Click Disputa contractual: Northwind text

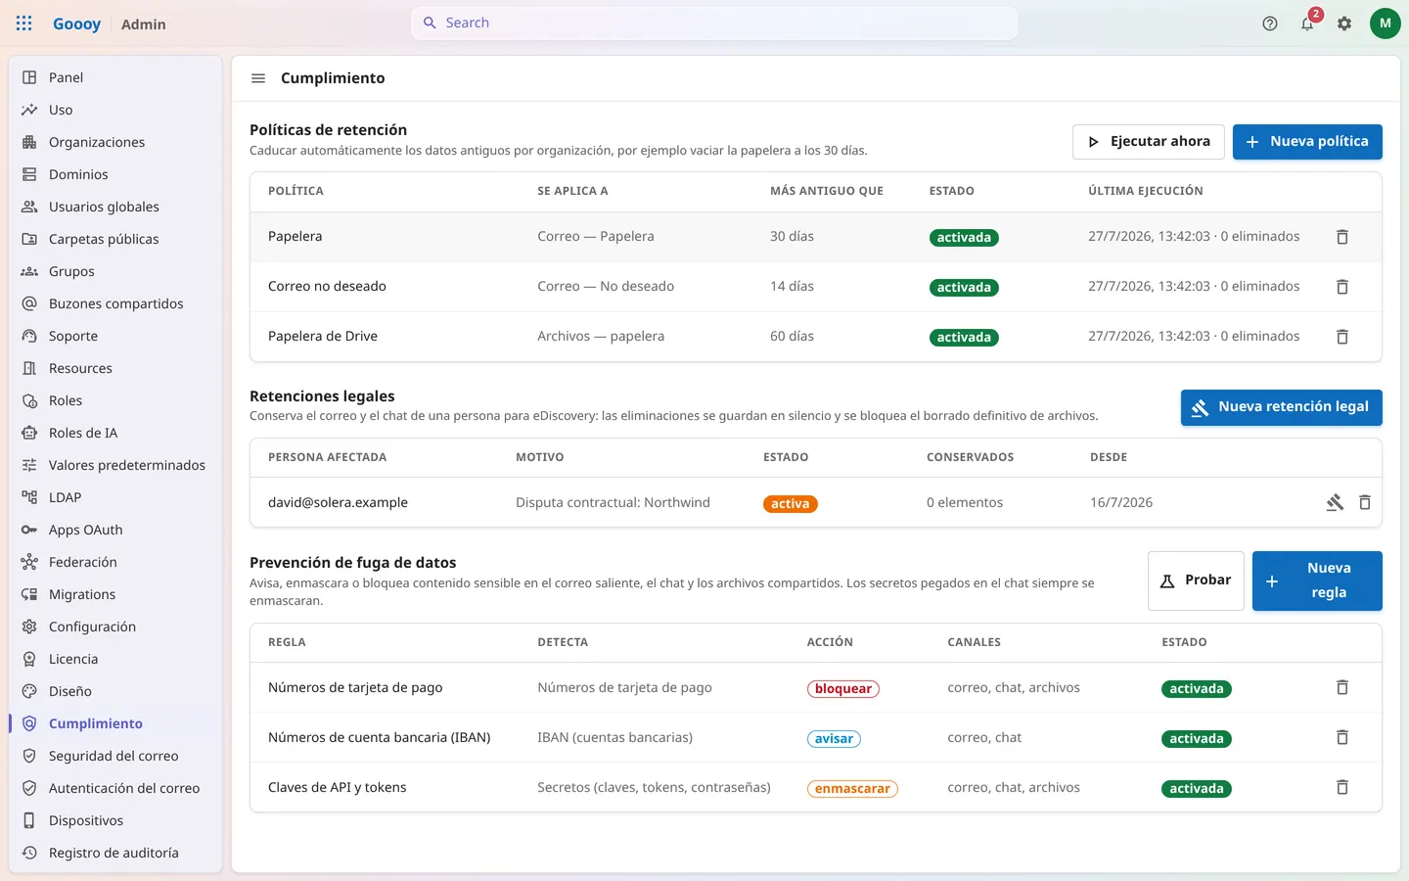613,503
